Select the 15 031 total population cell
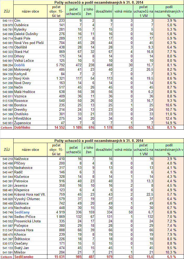The width and height of the screenshot is (184, 259). coord(56,257)
